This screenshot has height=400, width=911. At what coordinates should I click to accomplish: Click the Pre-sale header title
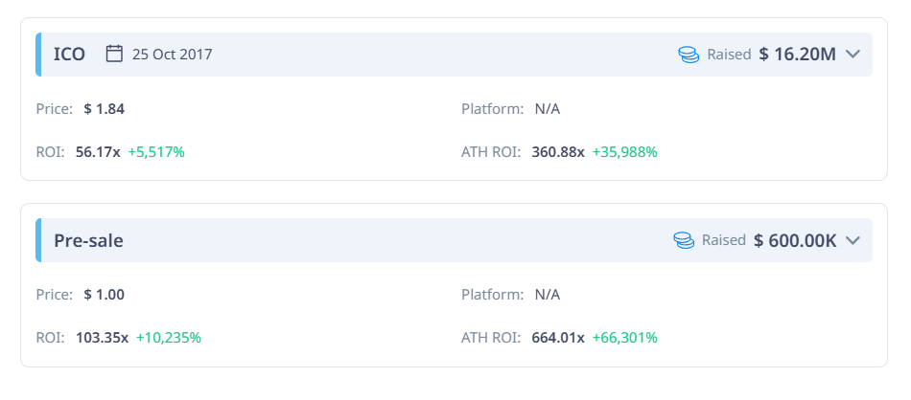(88, 240)
